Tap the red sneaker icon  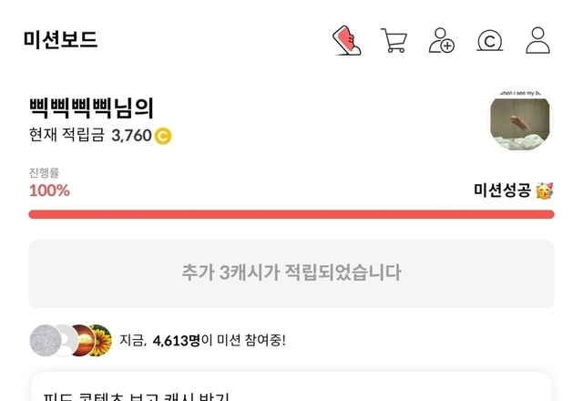[x=345, y=41]
